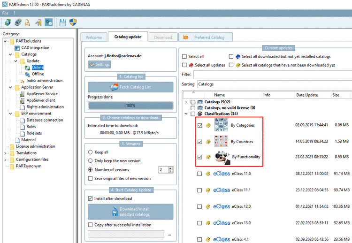This screenshot has height=243, width=352.
Task: Click the Rights administration document icon
Action: click(x=23, y=107)
